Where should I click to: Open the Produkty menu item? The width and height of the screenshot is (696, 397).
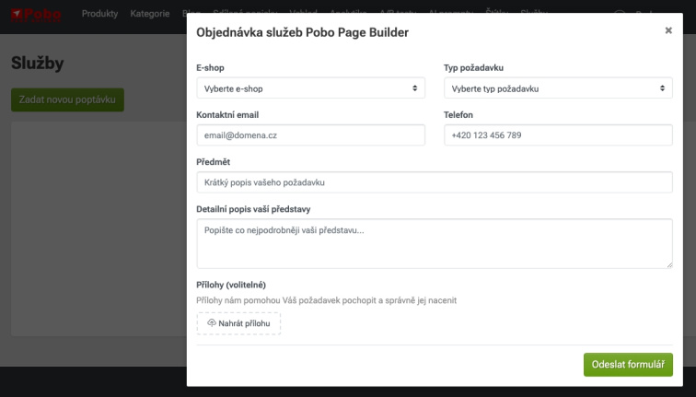(x=99, y=14)
